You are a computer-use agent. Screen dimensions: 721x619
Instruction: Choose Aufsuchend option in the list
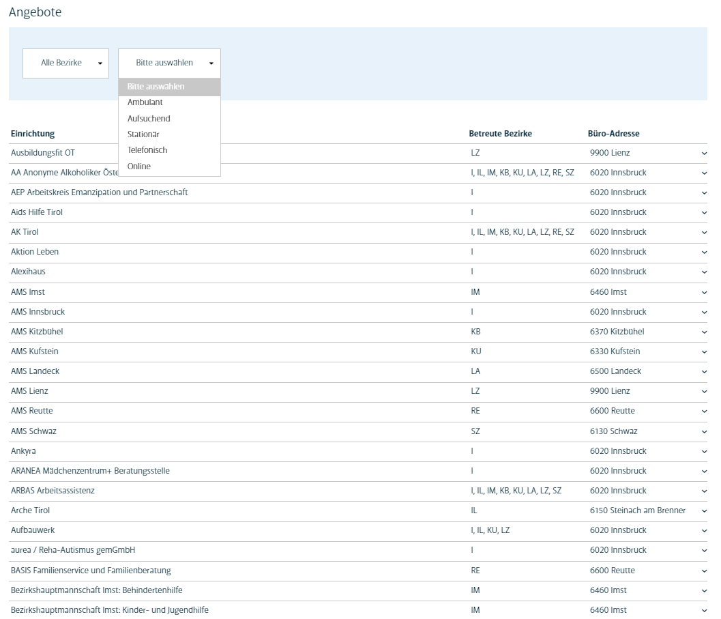[x=149, y=119]
